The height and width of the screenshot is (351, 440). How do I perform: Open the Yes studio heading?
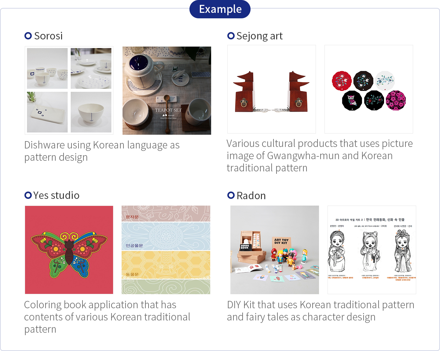pos(57,196)
